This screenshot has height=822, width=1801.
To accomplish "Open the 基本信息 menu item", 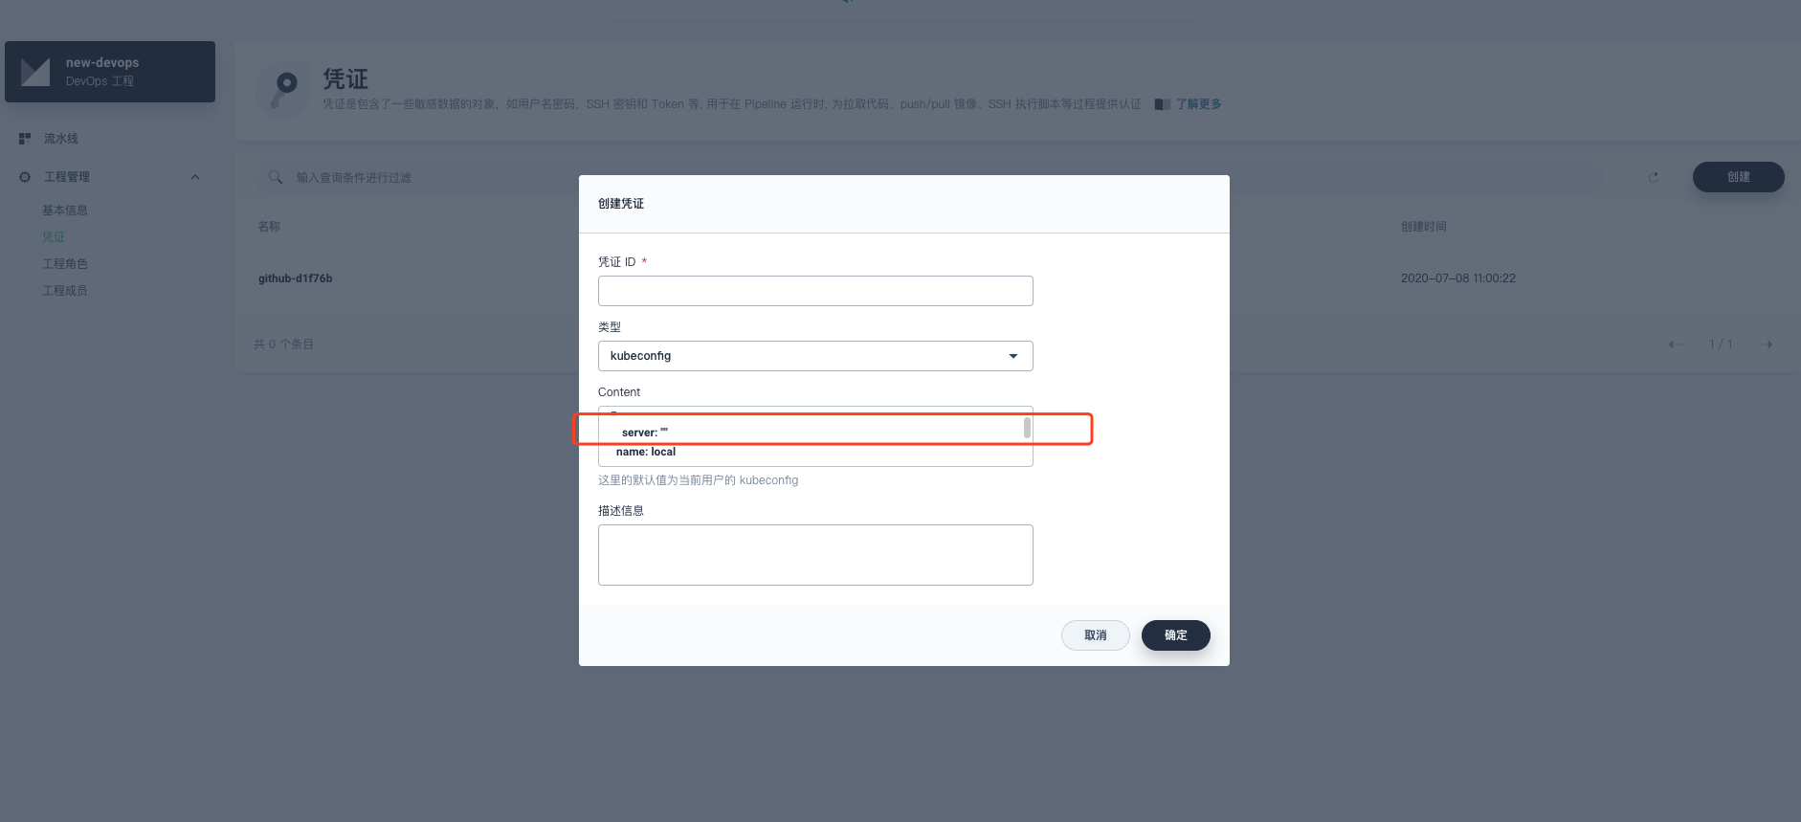I will [63, 210].
